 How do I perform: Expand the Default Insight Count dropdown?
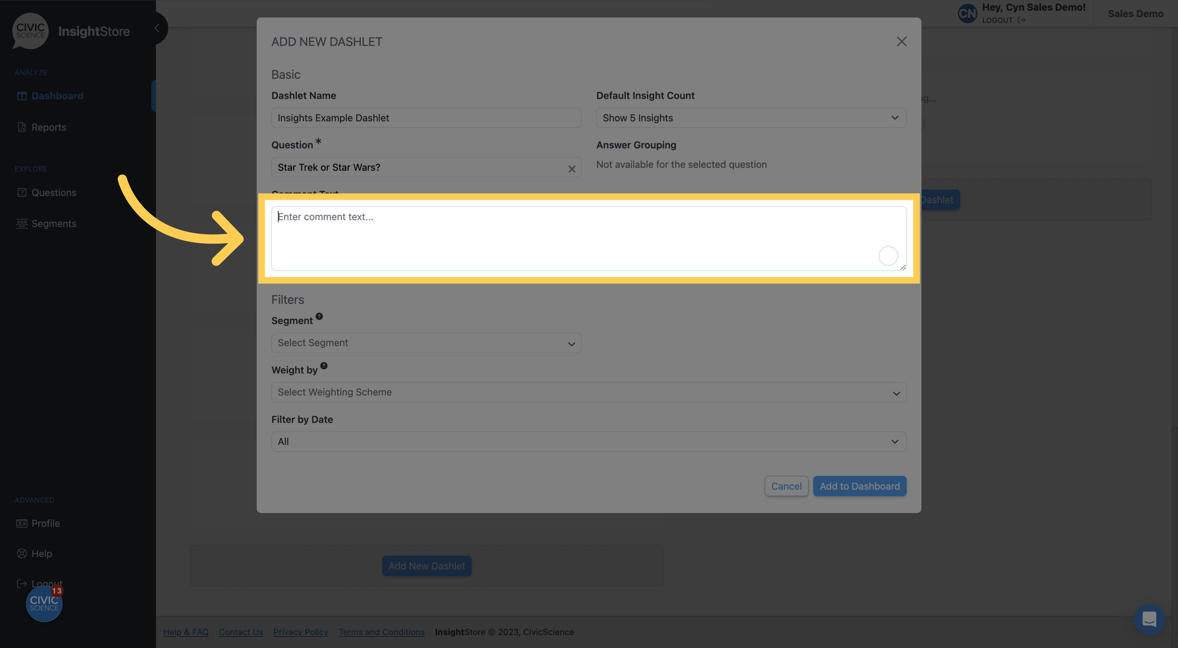click(x=750, y=117)
